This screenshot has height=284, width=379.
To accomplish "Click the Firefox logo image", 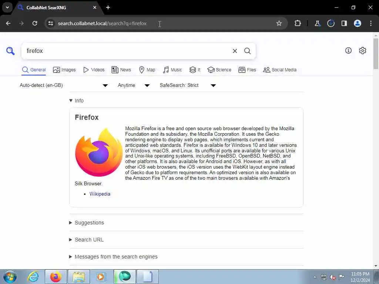I will click(x=99, y=152).
